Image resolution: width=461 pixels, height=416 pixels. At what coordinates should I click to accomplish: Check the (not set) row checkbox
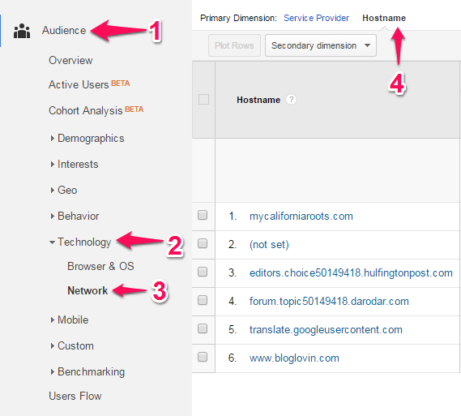203,243
